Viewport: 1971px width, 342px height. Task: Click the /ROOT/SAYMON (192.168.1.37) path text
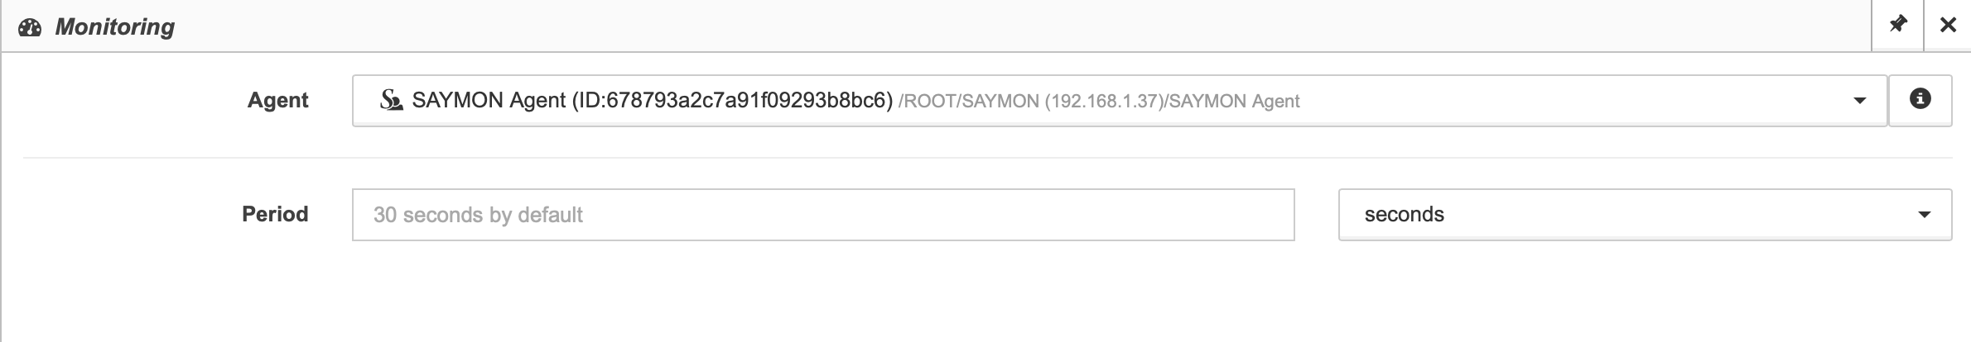(1031, 102)
